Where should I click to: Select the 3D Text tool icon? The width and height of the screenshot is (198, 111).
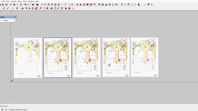(139, 5)
